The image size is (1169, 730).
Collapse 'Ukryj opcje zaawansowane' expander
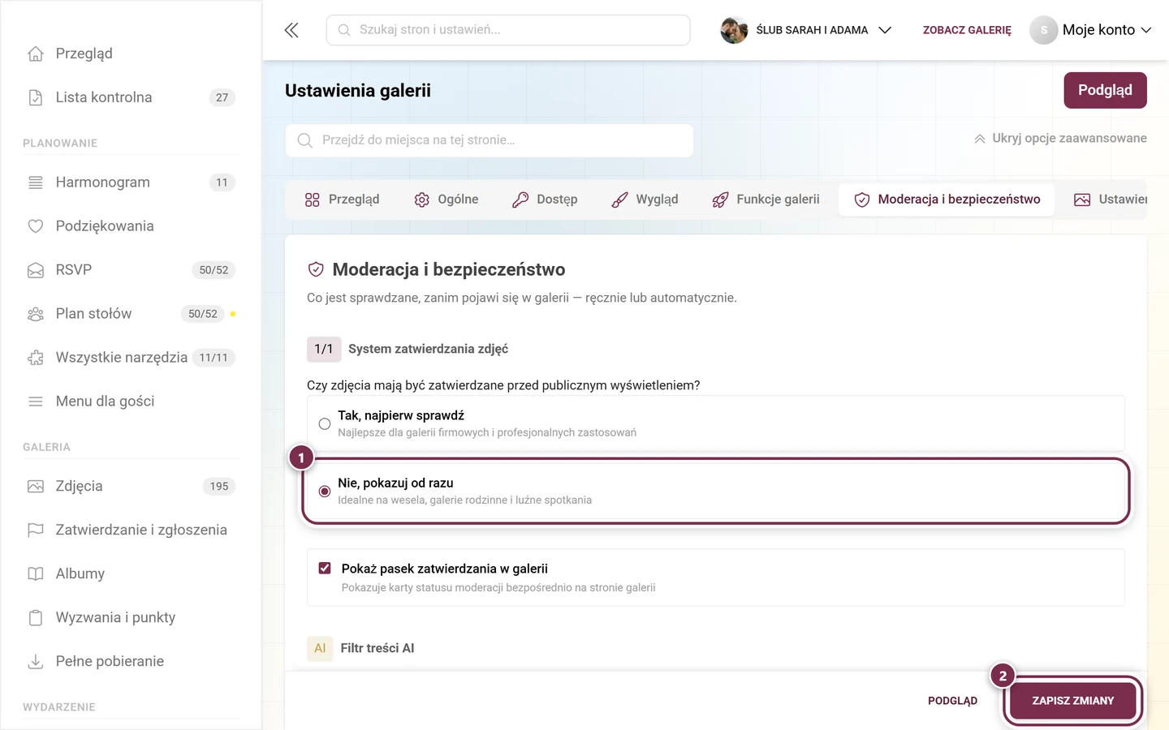tap(1060, 138)
